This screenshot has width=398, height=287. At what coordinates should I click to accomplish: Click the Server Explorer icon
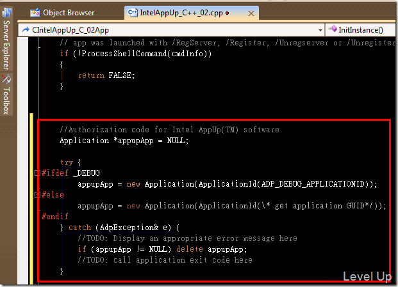pyautogui.click(x=6, y=13)
